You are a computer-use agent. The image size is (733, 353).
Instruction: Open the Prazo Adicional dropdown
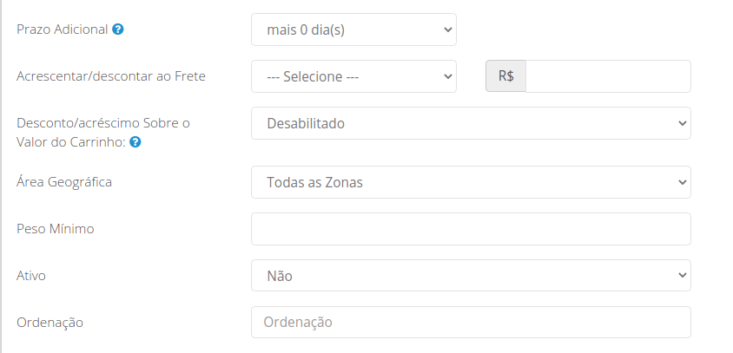[353, 29]
